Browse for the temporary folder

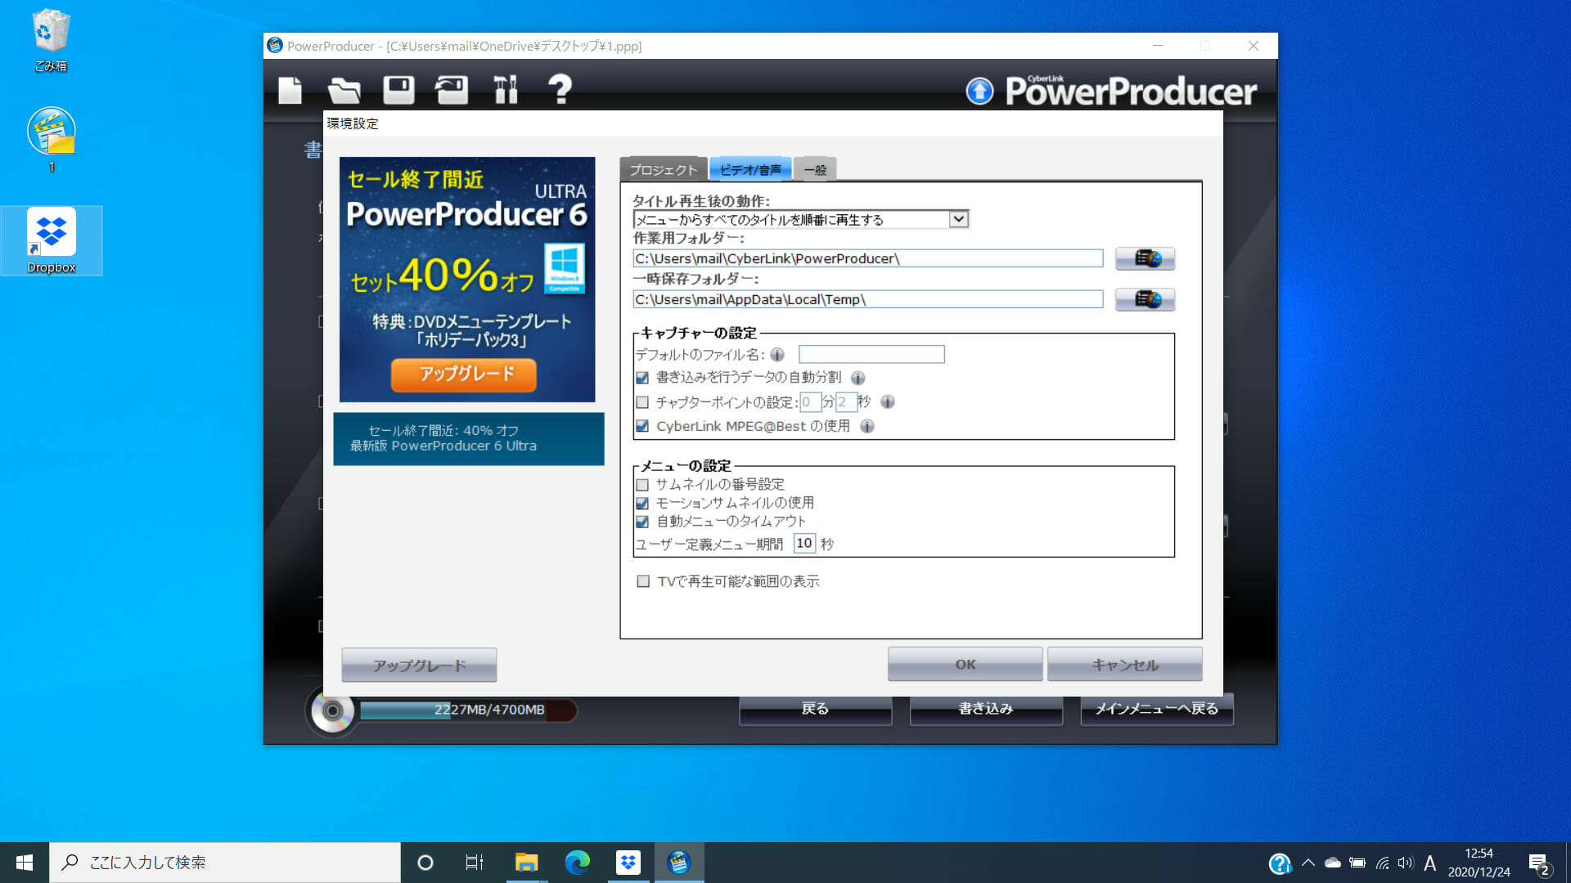coord(1145,299)
